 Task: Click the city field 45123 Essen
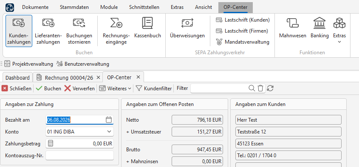tap(288, 143)
